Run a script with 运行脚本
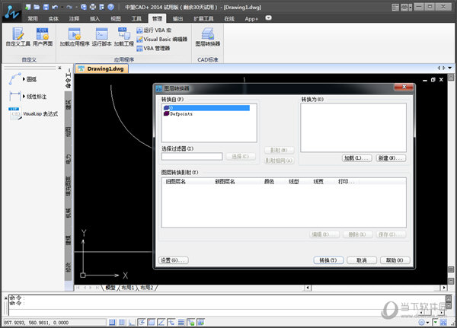The image size is (457, 328). pyautogui.click(x=102, y=37)
